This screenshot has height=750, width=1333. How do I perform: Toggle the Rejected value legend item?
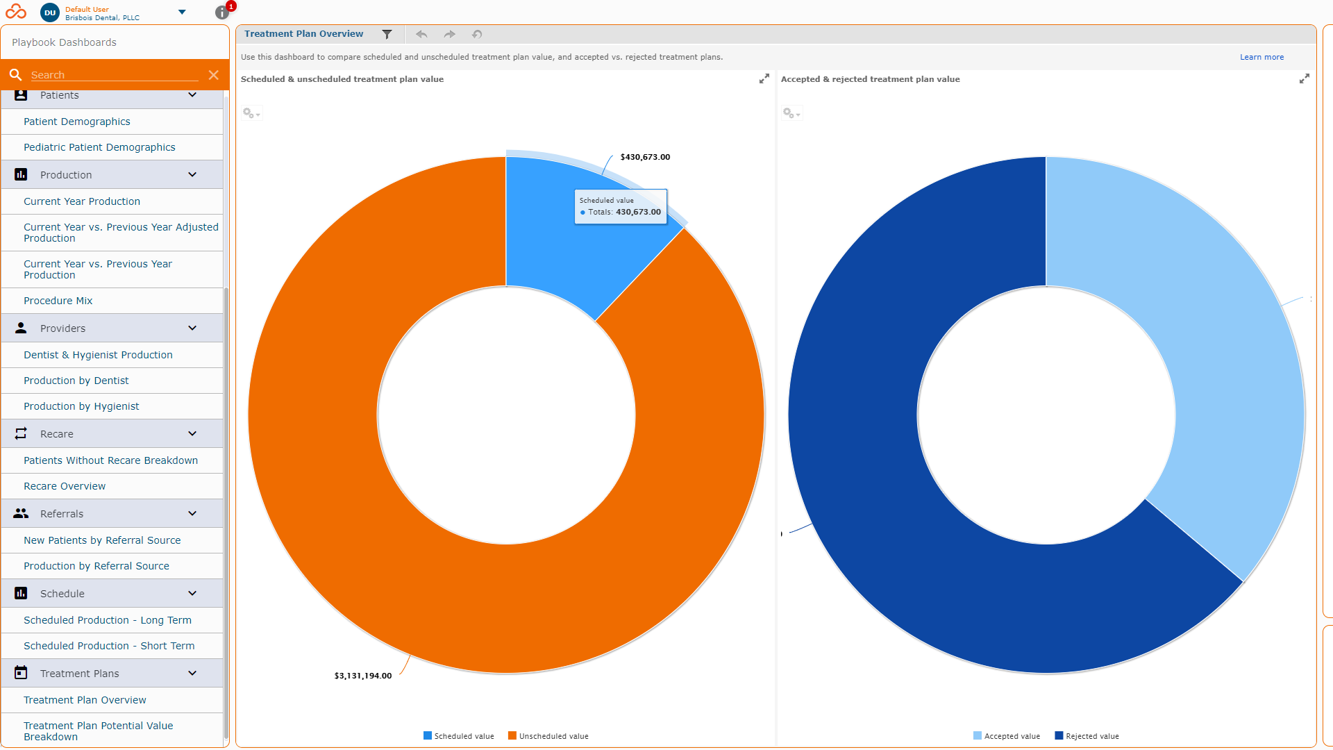pos(1087,736)
